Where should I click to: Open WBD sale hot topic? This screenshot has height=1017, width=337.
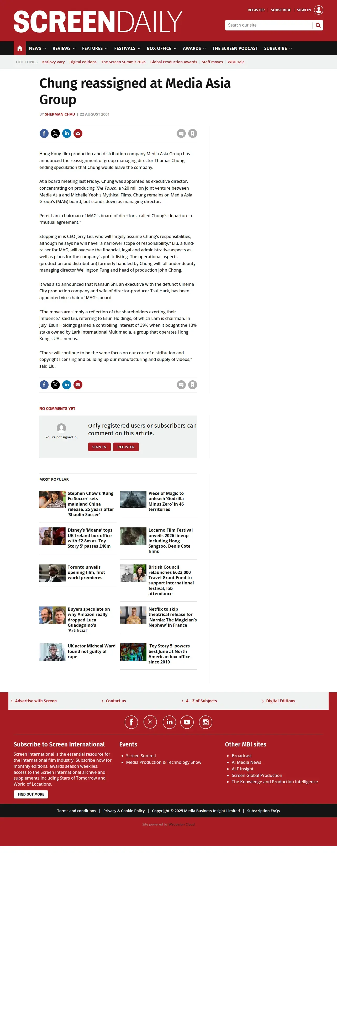pos(236,62)
